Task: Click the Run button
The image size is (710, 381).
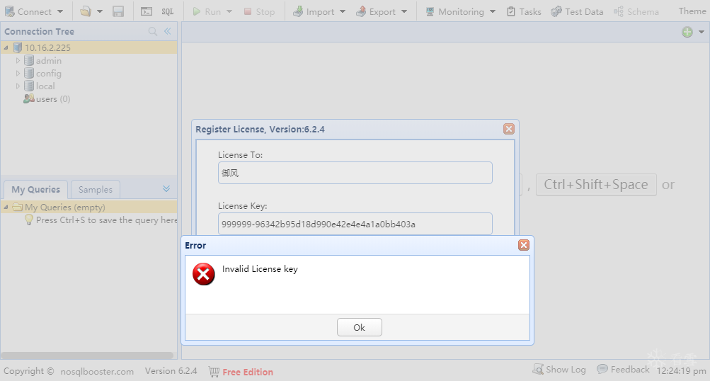Action: [207, 12]
